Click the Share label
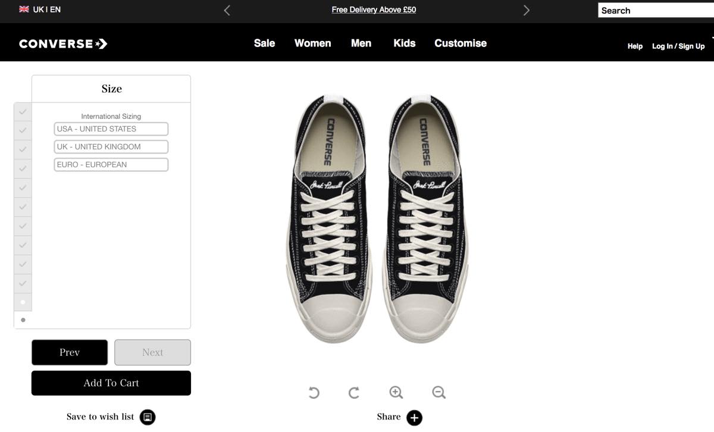The height and width of the screenshot is (432, 714). click(389, 417)
